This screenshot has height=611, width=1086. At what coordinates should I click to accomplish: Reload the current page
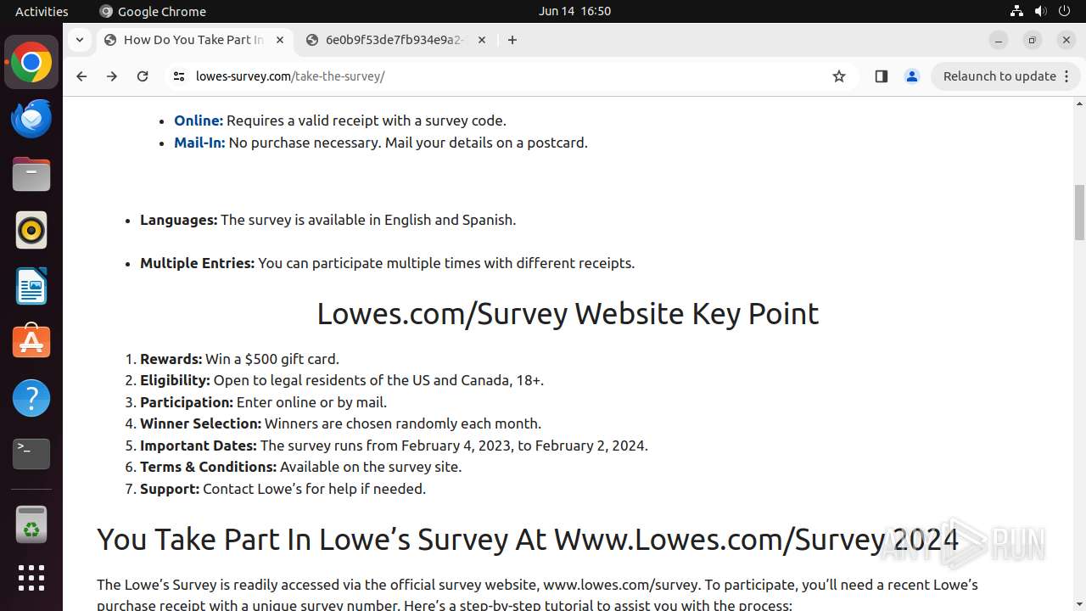(143, 76)
